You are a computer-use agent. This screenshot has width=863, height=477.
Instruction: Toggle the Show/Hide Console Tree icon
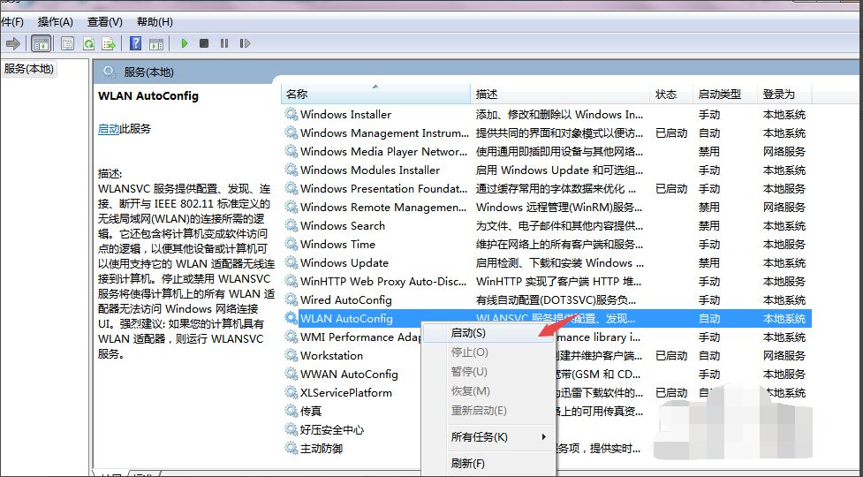tap(41, 43)
